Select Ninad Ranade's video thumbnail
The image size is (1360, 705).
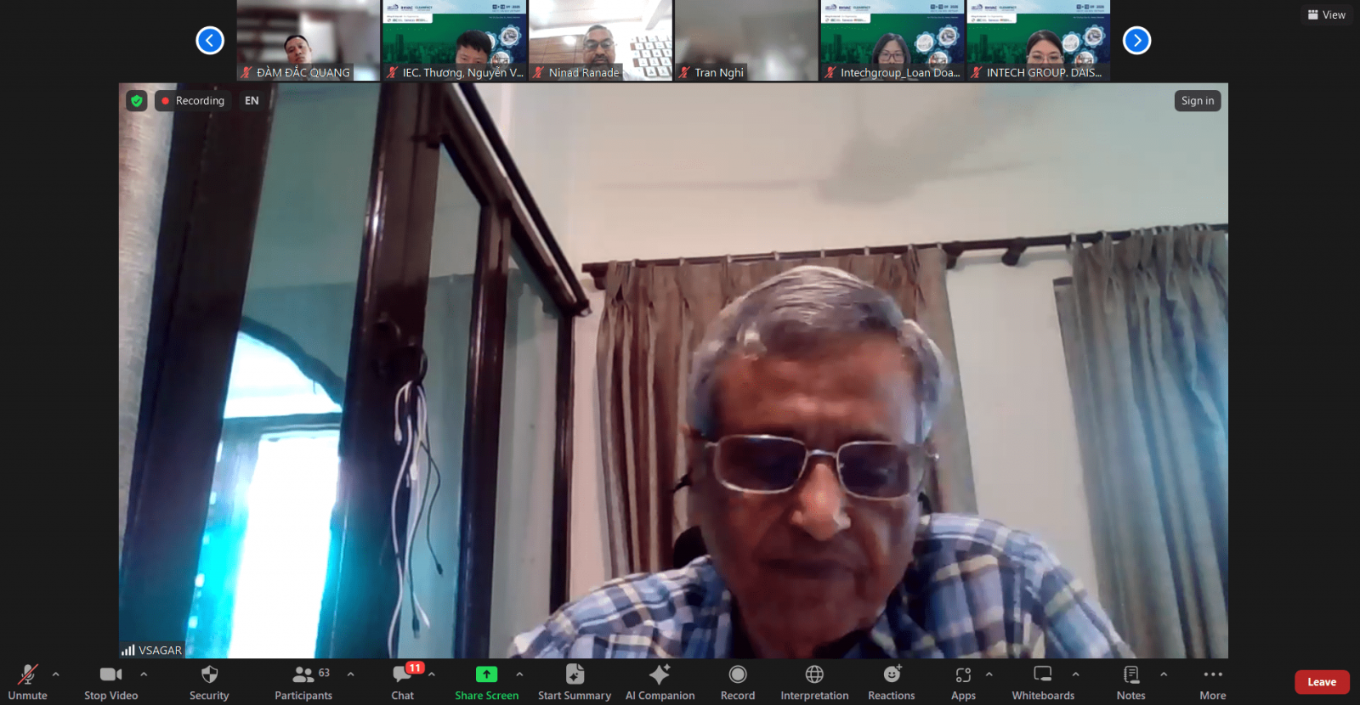coord(600,40)
